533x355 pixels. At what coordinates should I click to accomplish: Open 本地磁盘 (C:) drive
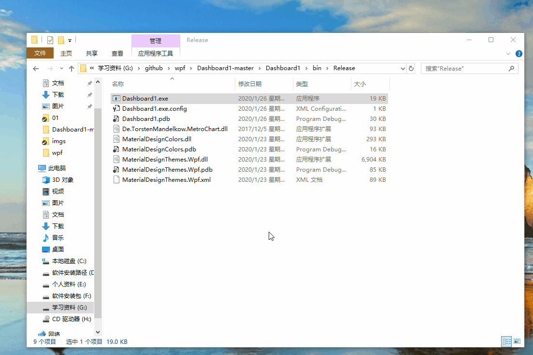click(x=69, y=261)
